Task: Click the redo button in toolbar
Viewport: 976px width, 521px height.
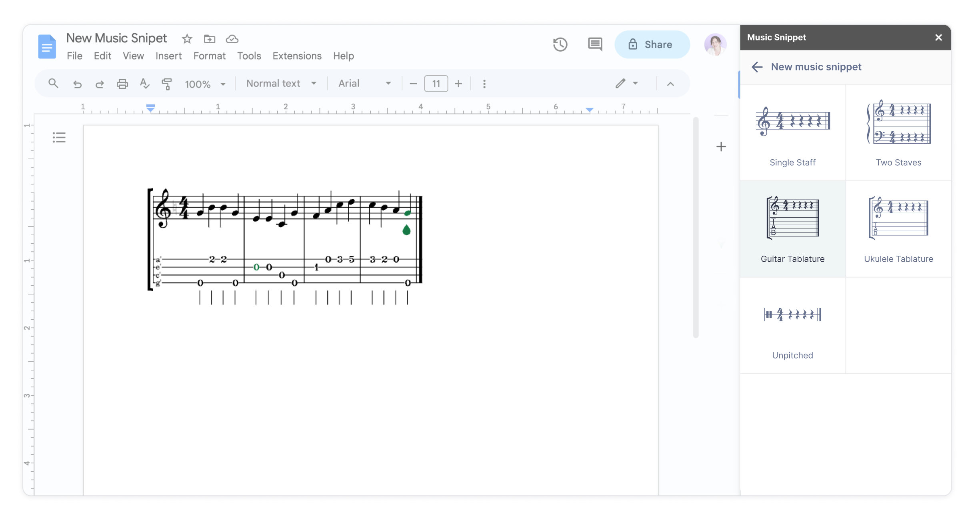Action: (99, 83)
